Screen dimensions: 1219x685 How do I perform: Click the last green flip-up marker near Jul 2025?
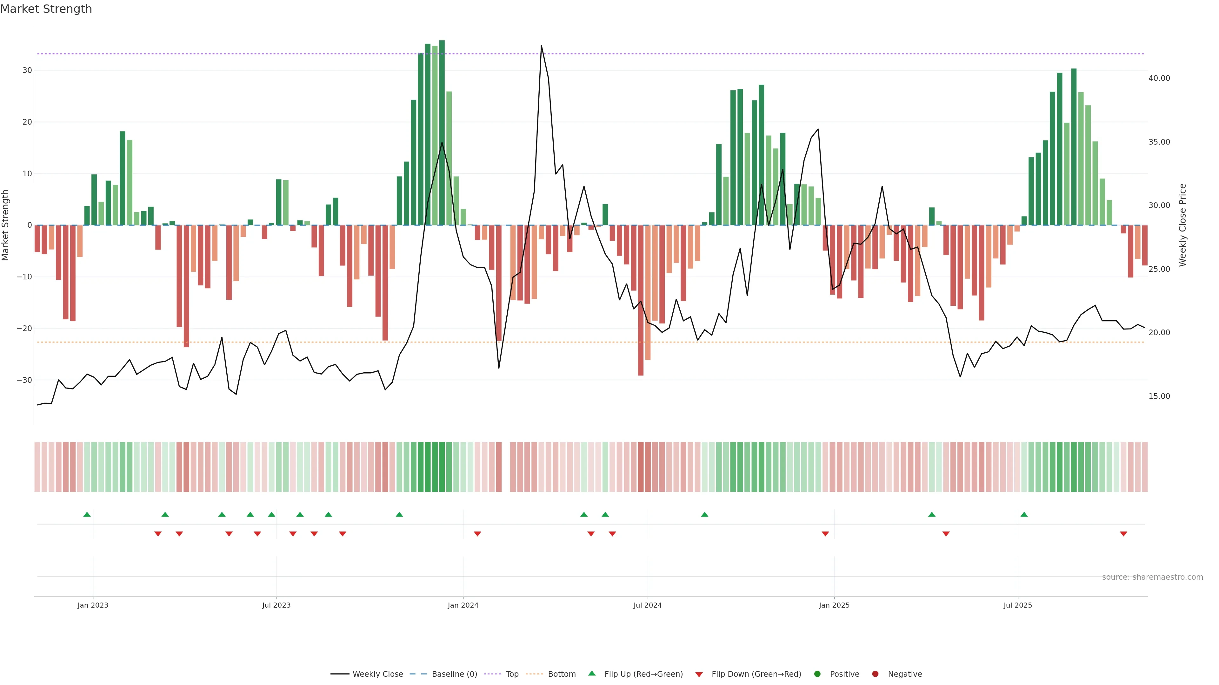click(1024, 514)
